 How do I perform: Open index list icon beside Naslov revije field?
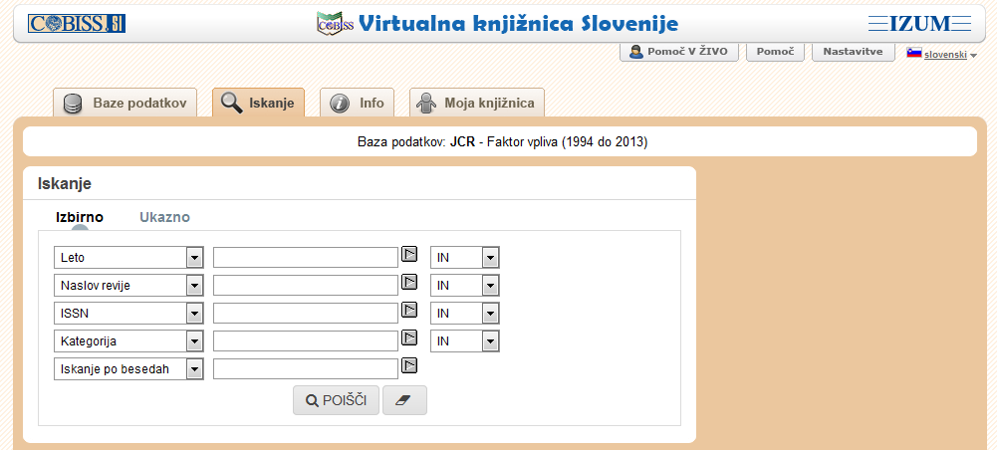(408, 283)
